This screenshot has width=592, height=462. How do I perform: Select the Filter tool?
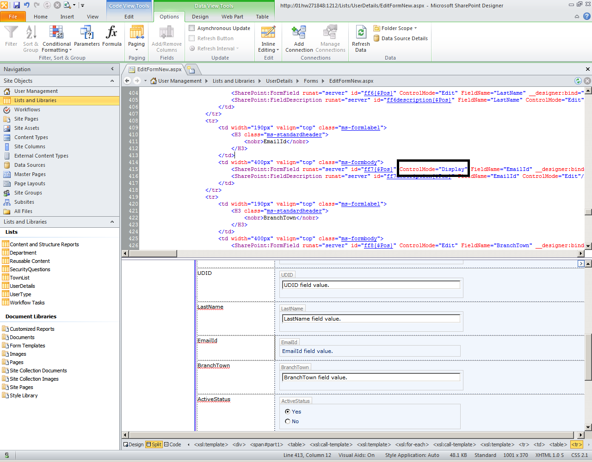point(11,37)
